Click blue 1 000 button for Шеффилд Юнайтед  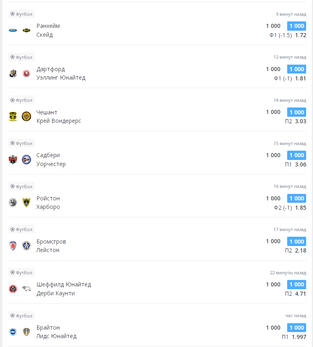[x=296, y=284]
